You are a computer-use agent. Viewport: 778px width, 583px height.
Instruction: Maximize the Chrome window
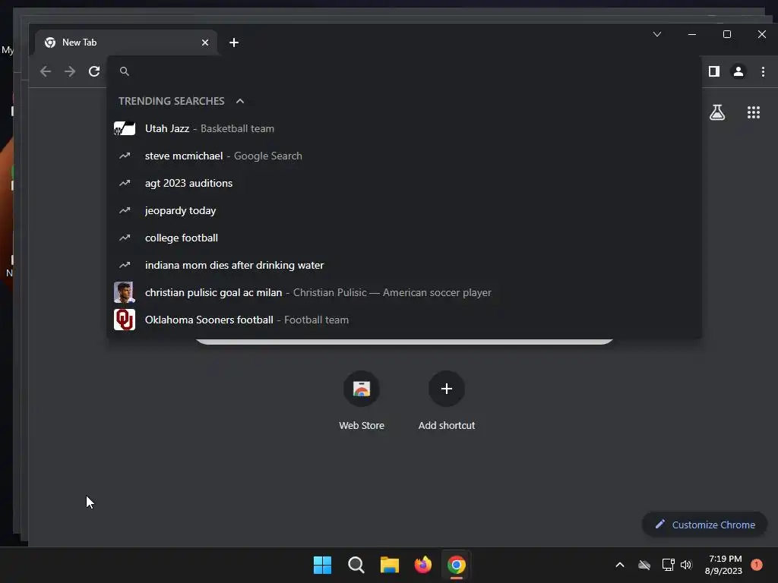pos(727,34)
